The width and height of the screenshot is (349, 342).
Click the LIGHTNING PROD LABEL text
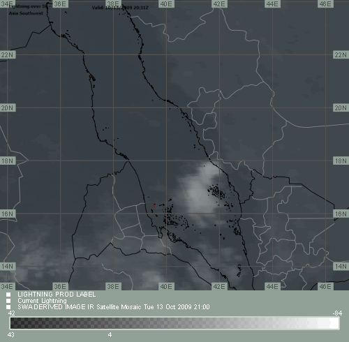click(57, 295)
